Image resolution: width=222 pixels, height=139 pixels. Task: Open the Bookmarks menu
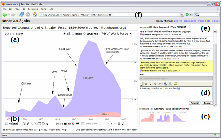pos(33,9)
